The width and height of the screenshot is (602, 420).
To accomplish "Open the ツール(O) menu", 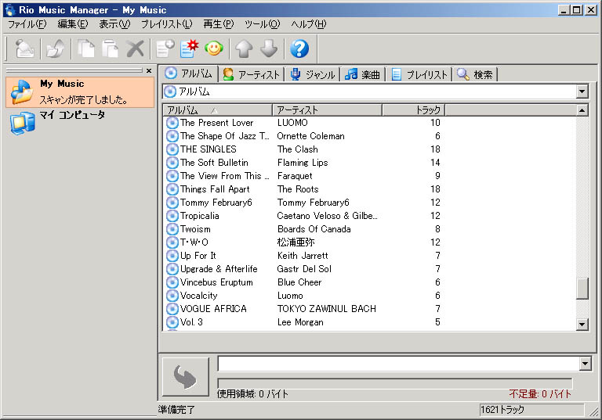I will [x=263, y=24].
